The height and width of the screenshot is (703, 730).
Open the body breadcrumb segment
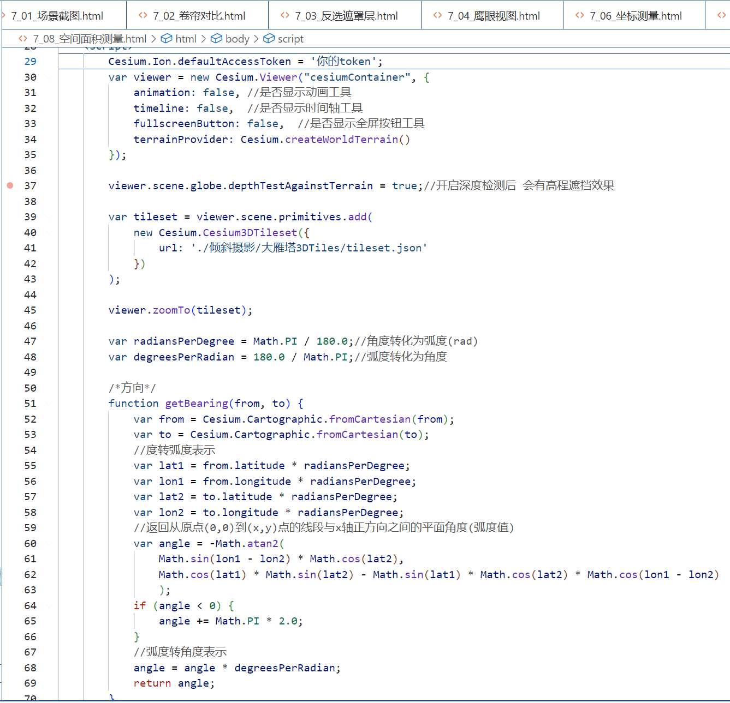click(x=237, y=39)
